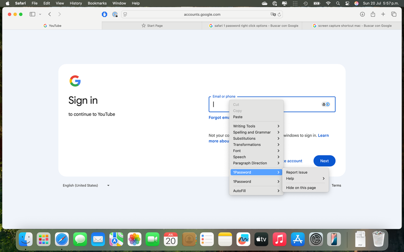Go forward with the forward arrow
The height and width of the screenshot is (252, 404).
(x=60, y=15)
